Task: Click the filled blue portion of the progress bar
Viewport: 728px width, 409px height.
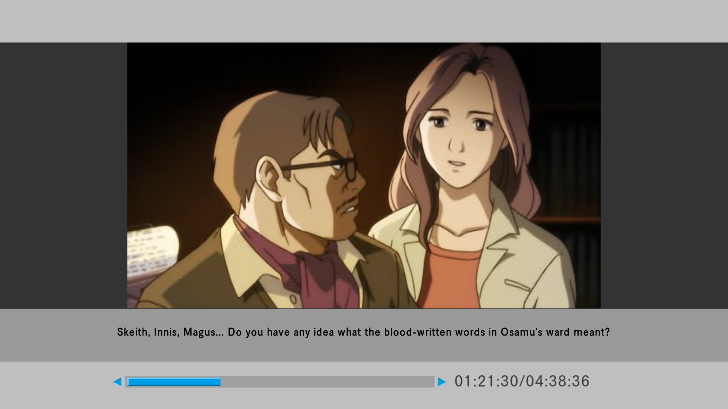Action: [174, 382]
